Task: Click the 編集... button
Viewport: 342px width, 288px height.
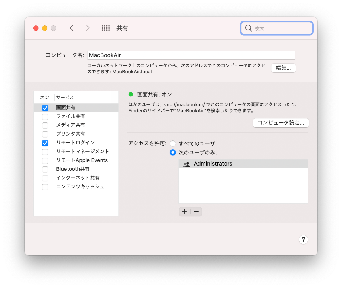Action: [283, 68]
